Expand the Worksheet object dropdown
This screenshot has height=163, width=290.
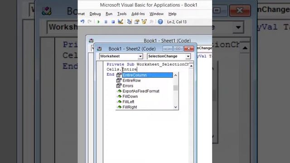(x=140, y=56)
